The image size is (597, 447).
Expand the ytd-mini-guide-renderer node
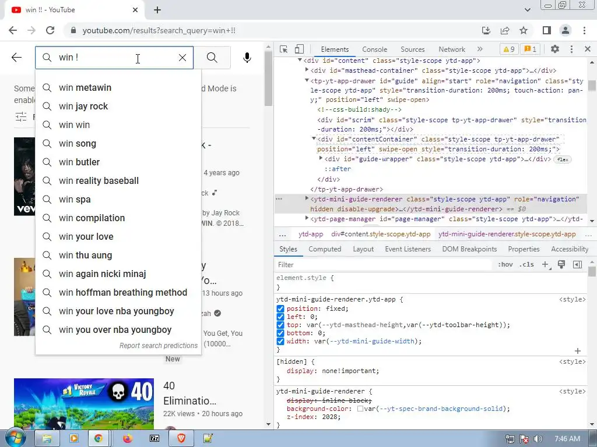click(x=307, y=198)
